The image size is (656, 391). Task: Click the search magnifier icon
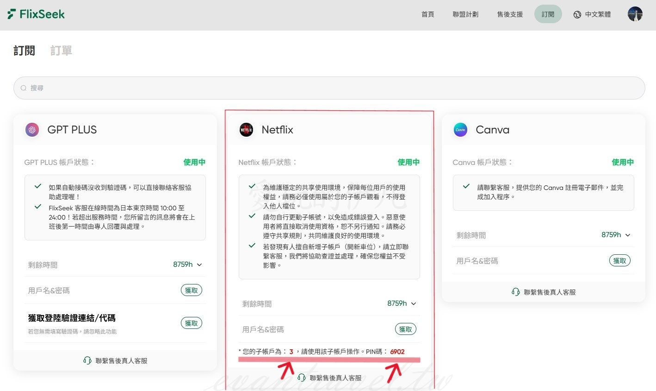click(x=24, y=88)
